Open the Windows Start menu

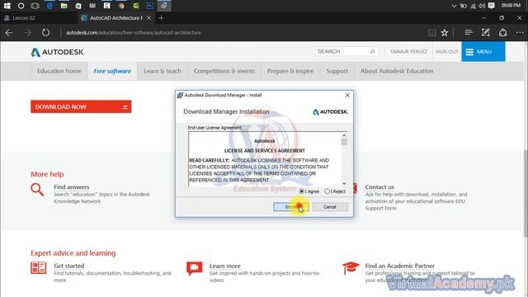click(x=7, y=6)
